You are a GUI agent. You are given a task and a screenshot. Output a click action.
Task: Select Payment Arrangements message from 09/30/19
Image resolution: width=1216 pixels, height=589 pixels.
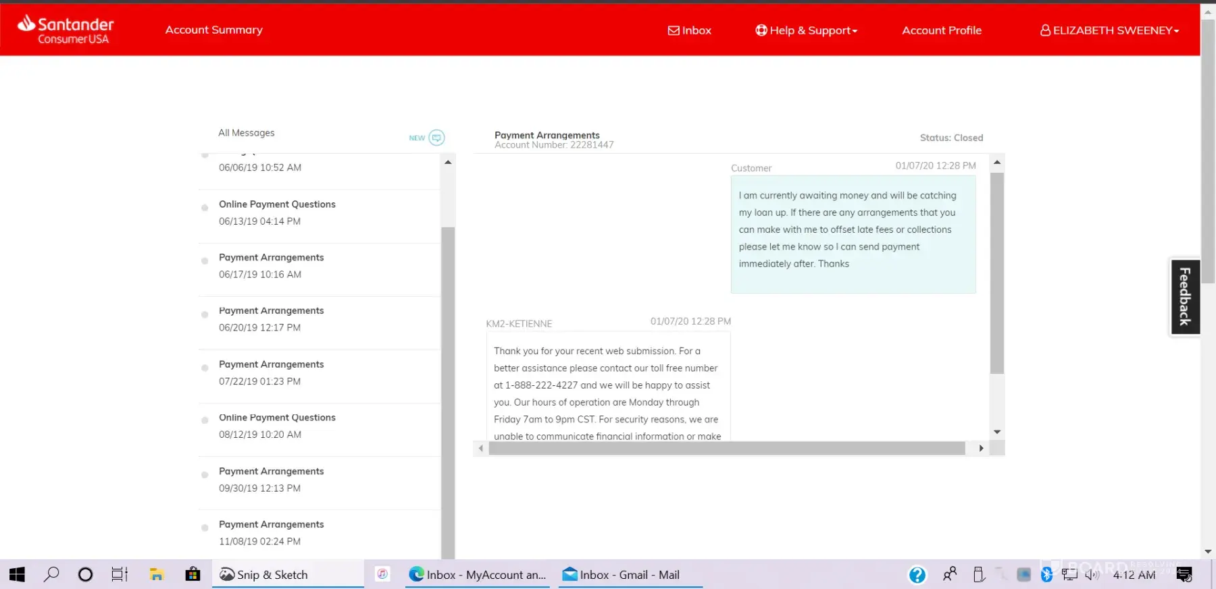(x=271, y=479)
